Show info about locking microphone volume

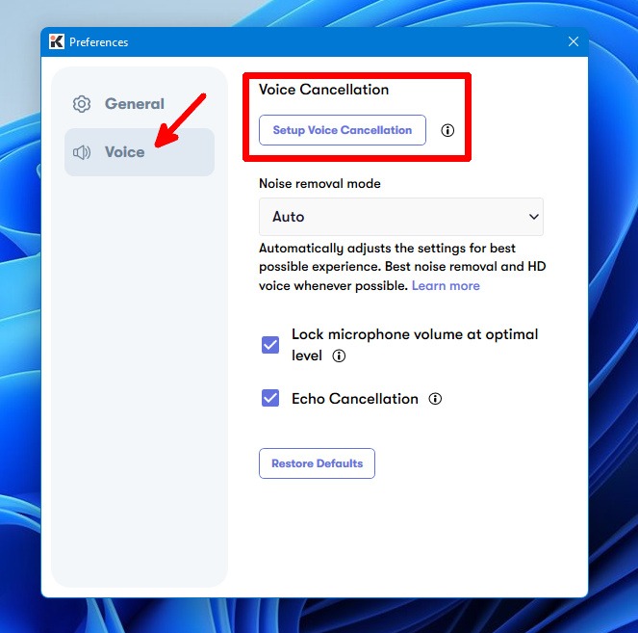[339, 356]
